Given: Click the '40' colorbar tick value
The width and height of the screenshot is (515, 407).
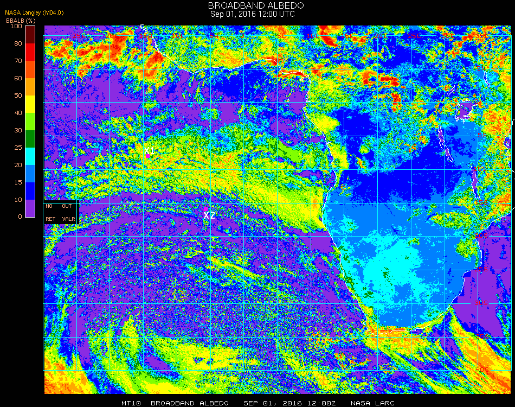Looking at the screenshot, I should click(18, 113).
